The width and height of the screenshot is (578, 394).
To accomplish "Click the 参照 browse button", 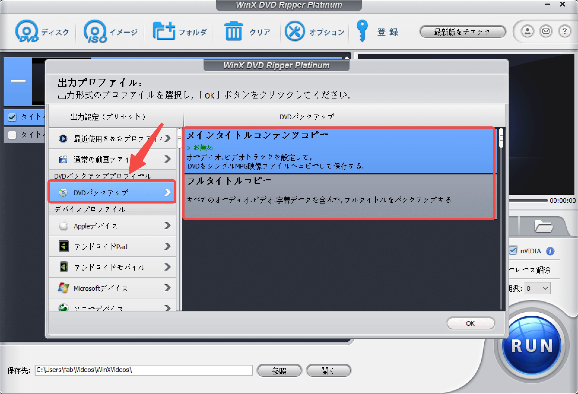I will point(279,371).
